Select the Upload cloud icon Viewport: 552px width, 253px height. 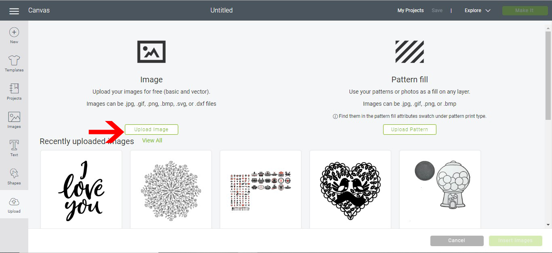pyautogui.click(x=14, y=202)
